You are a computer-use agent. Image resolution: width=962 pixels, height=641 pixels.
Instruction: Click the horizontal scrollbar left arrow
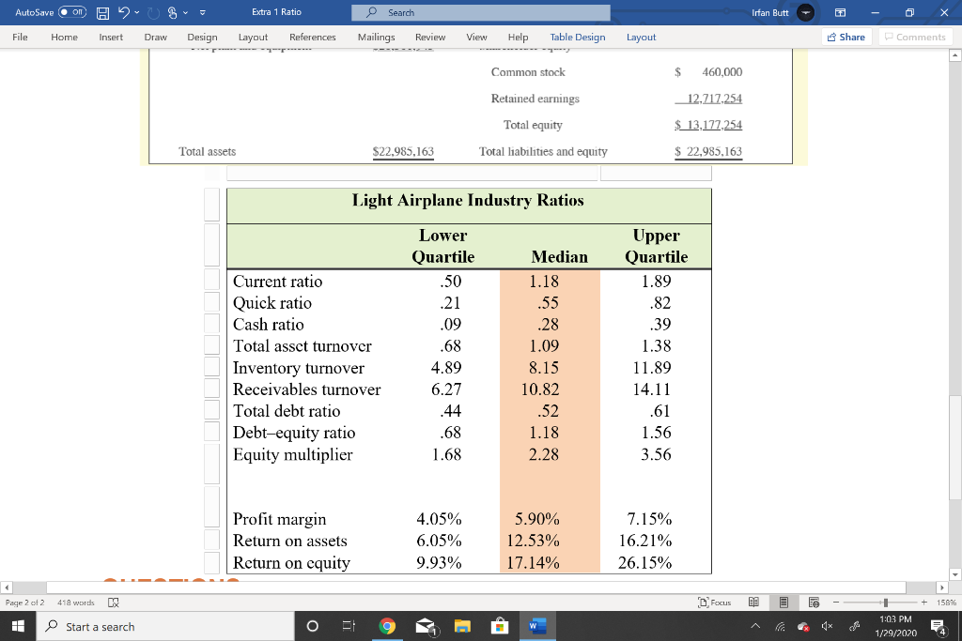coord(7,588)
